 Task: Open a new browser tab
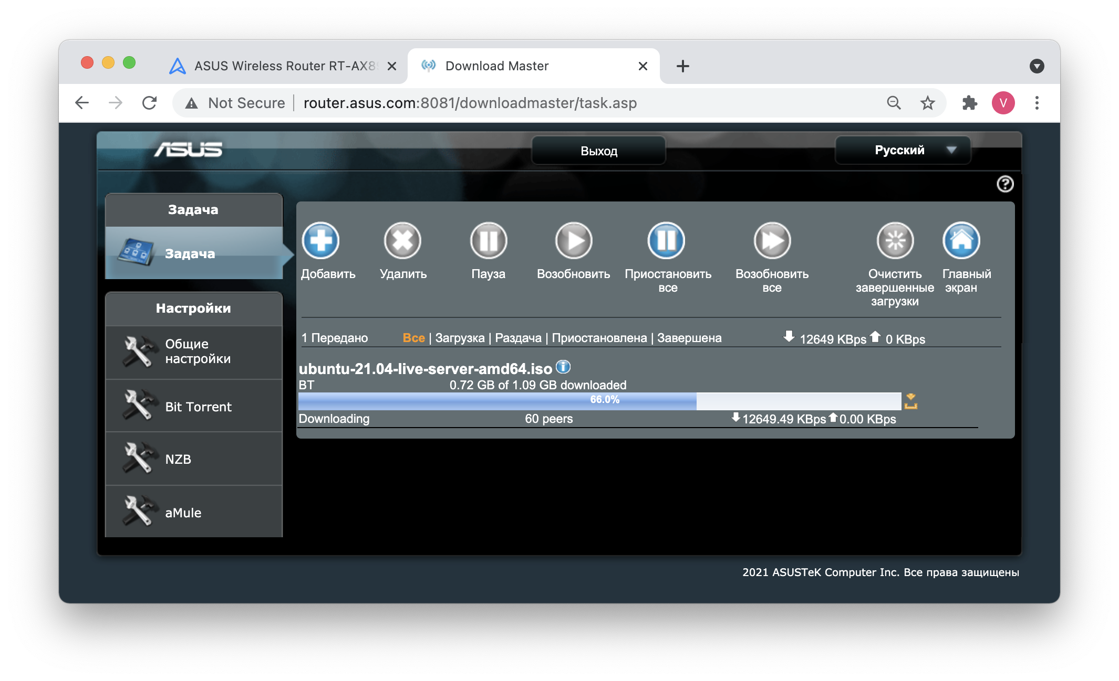[x=682, y=66]
